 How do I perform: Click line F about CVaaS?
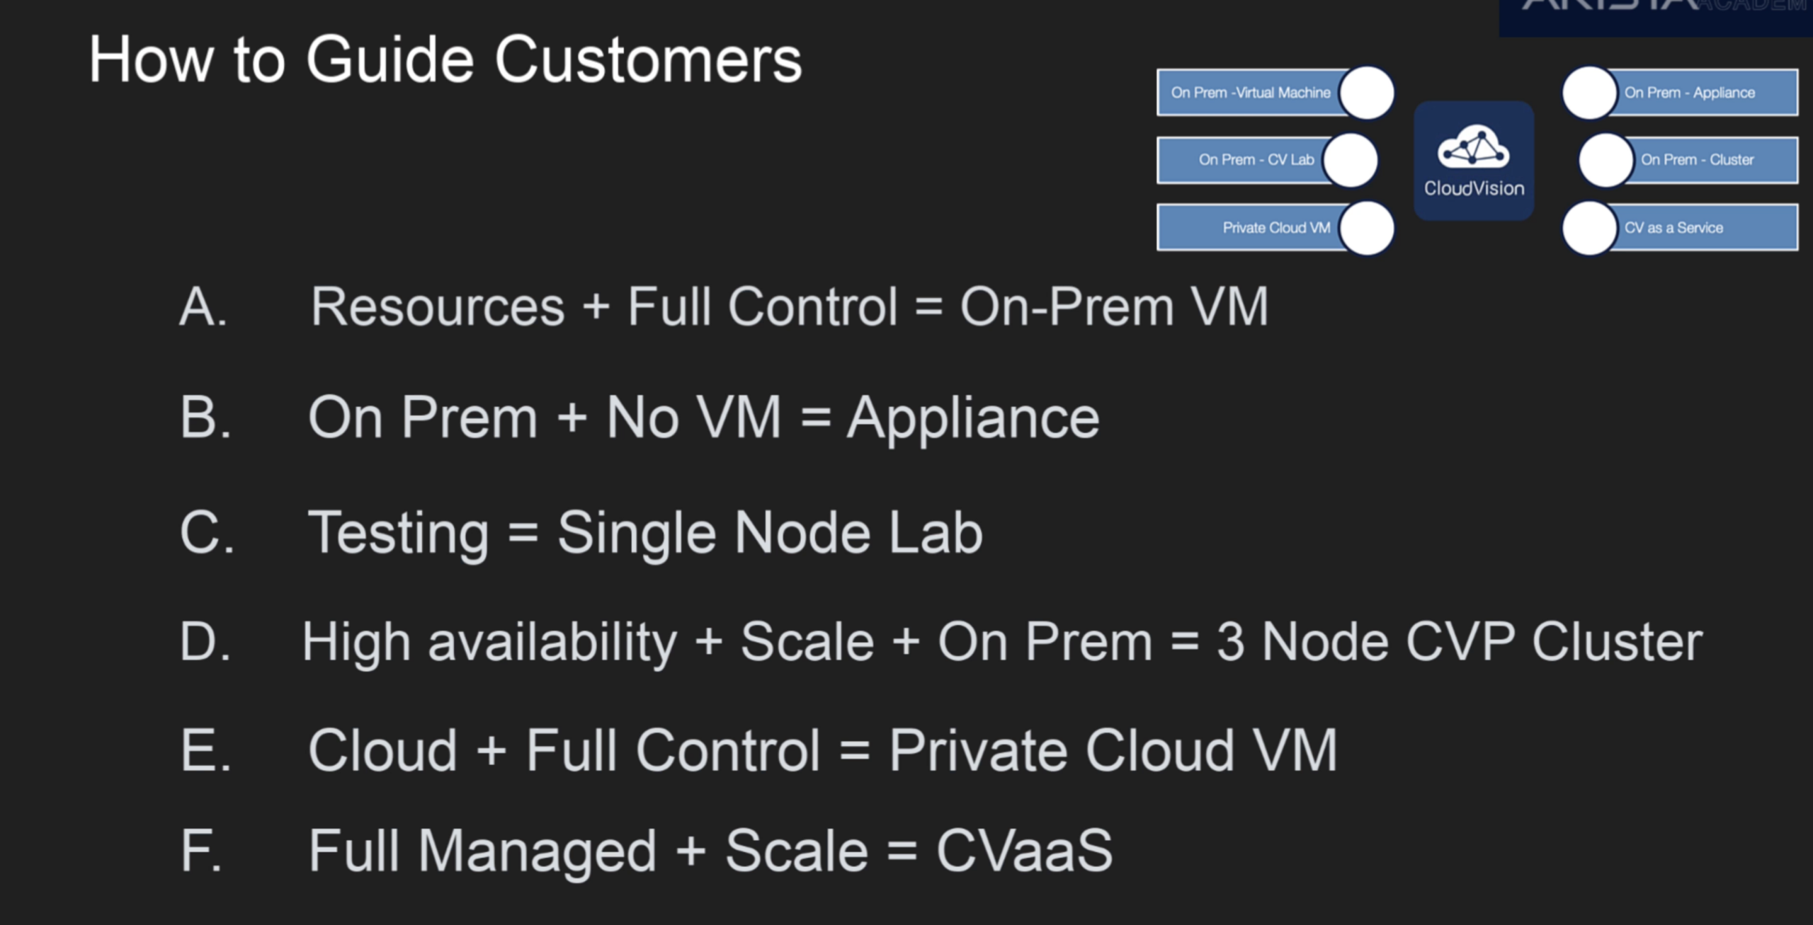[710, 850]
